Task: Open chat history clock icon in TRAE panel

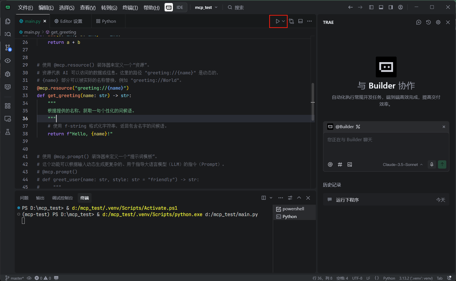Action: 429,22
